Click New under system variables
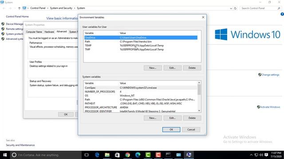The image size is (284, 159). point(153,118)
